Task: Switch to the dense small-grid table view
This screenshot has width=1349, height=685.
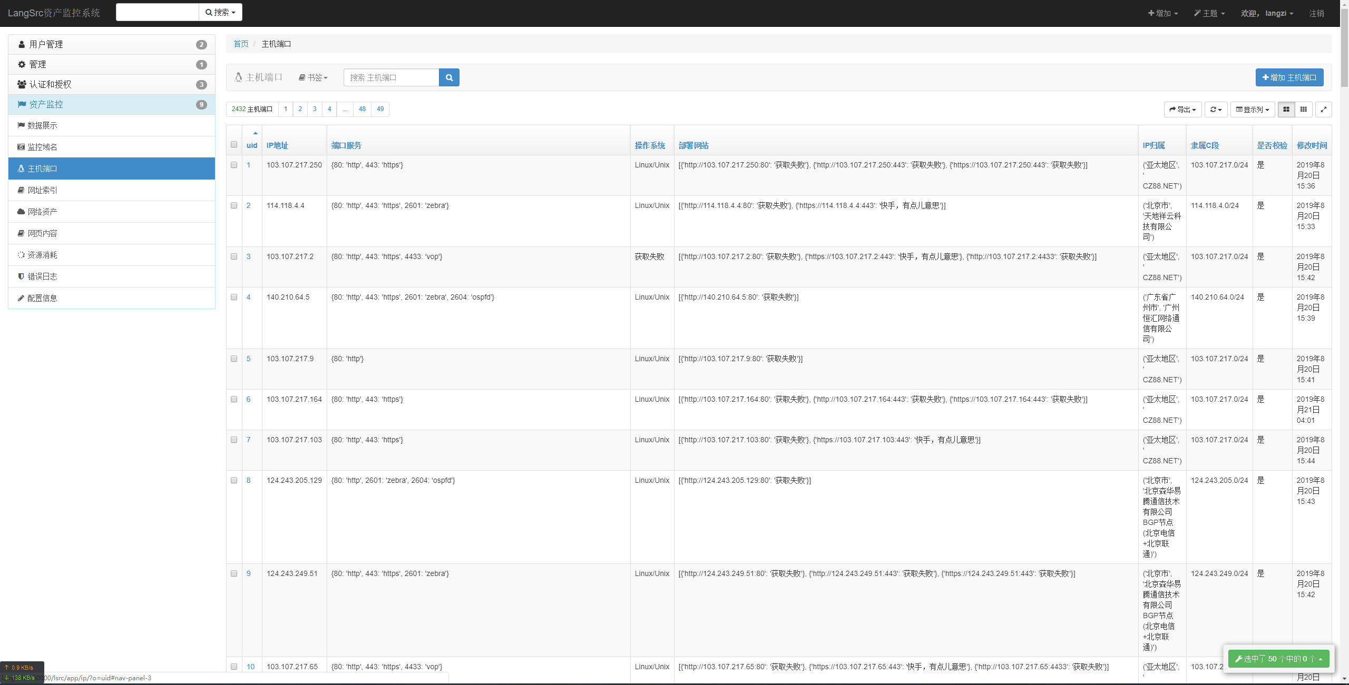Action: 1303,110
